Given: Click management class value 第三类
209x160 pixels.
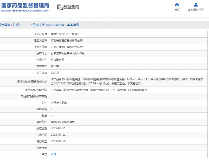Looking at the screenshot, I should tap(55, 66).
